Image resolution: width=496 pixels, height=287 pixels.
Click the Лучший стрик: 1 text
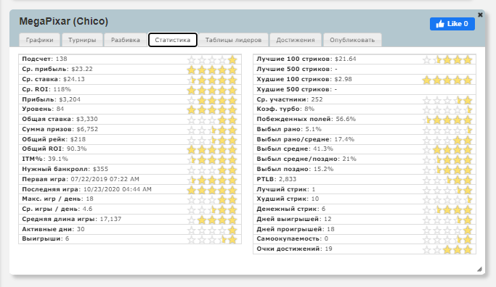click(x=286, y=189)
